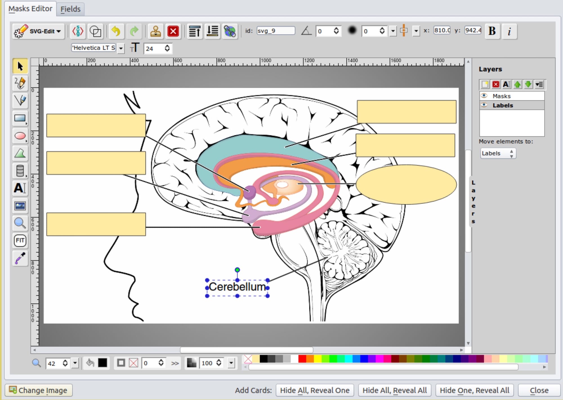Switch to the Fields tab
563x400 pixels.
tap(70, 9)
